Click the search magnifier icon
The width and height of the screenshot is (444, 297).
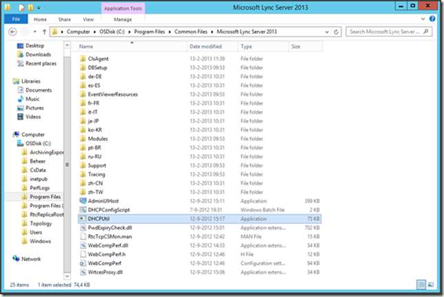(x=426, y=32)
